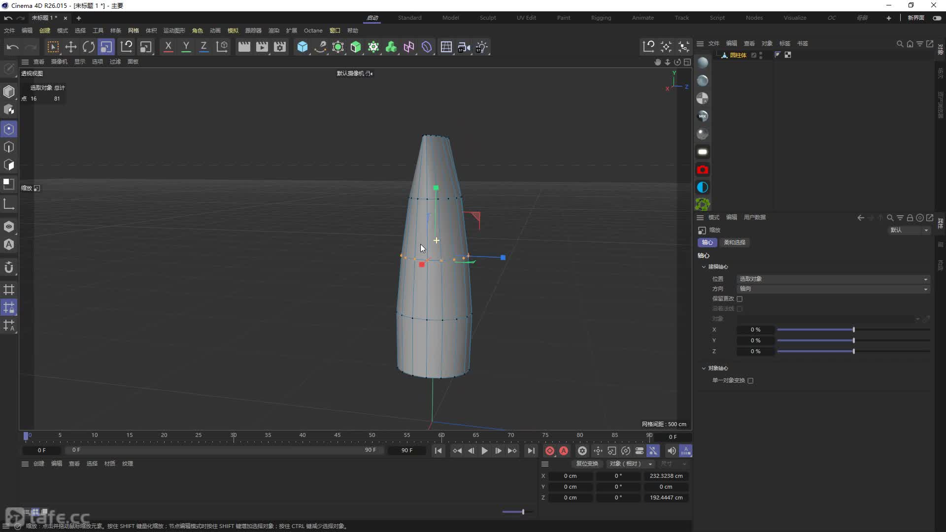Click the attribute manager lock icon
The width and height of the screenshot is (946, 532).
point(910,217)
